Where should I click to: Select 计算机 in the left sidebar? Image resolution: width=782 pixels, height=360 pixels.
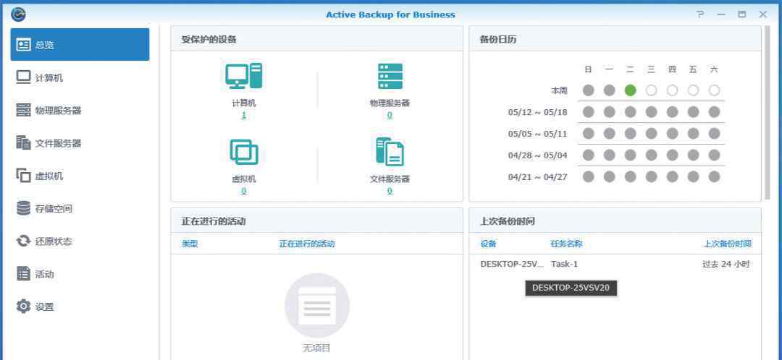pos(49,78)
